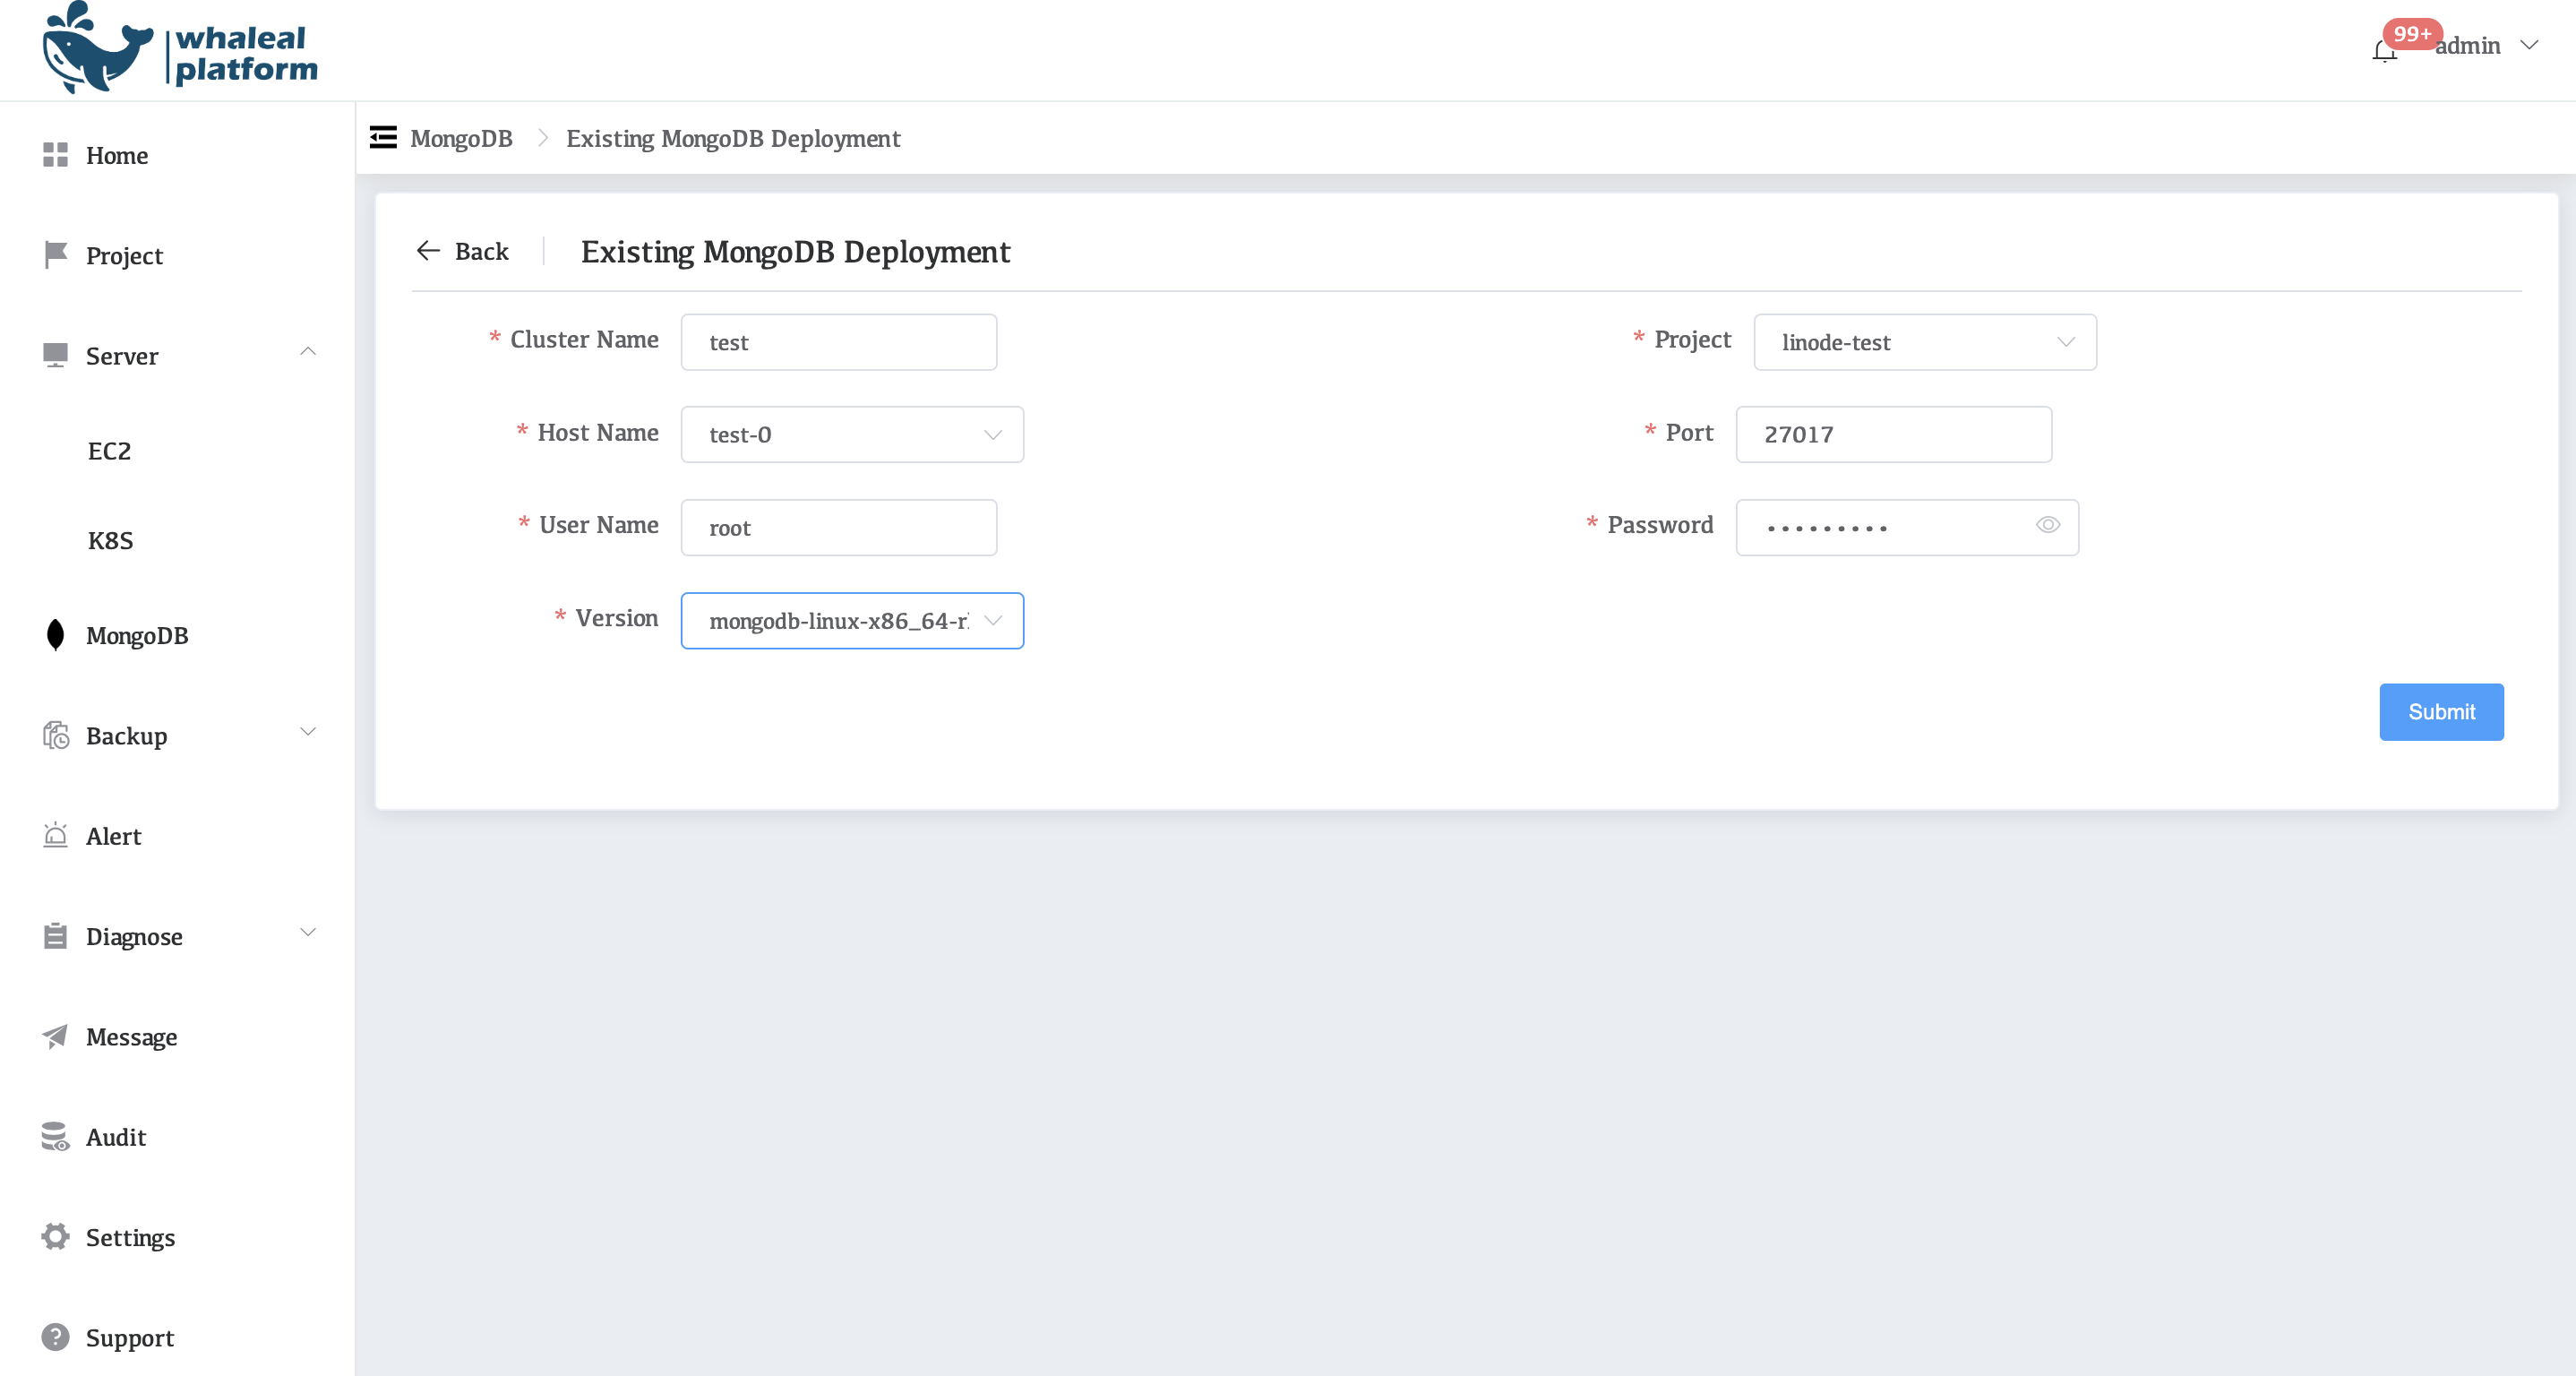The image size is (2576, 1376).
Task: Open Settings via the gear icon
Action: tap(55, 1237)
